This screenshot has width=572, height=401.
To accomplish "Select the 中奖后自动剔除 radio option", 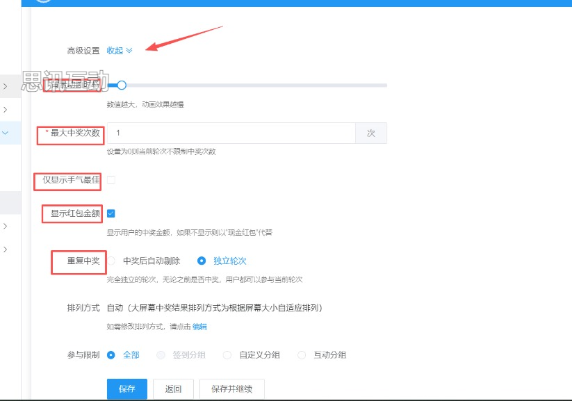I will tap(111, 261).
